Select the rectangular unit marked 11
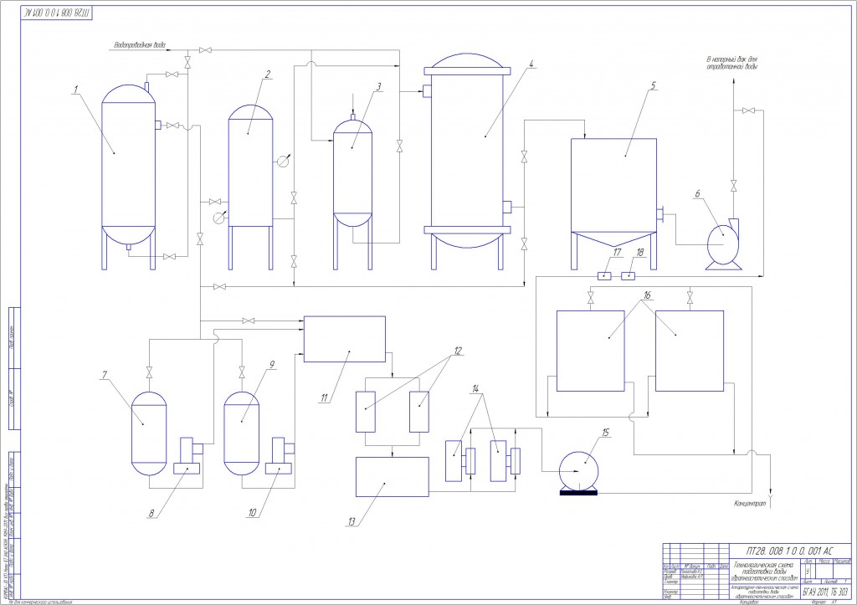Viewport: 857px width, 605px height. 344,339
